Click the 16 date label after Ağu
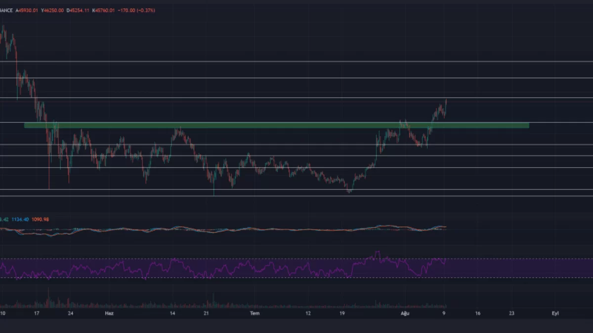This screenshot has width=593, height=333. click(477, 313)
